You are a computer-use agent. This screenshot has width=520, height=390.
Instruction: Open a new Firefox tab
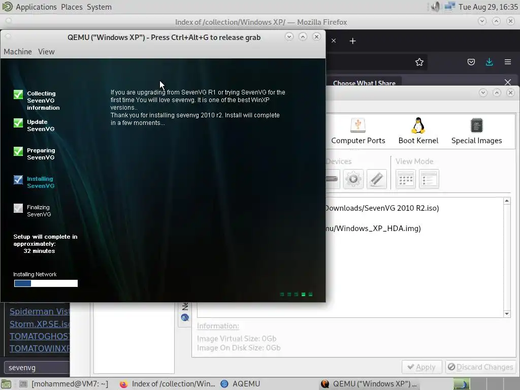point(352,41)
